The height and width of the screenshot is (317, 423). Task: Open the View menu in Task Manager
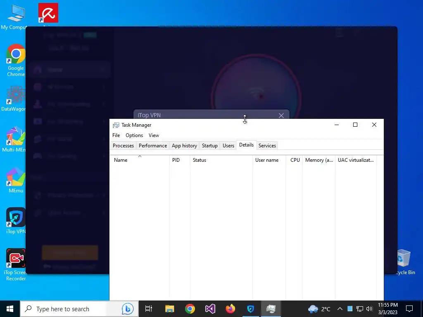[x=154, y=135]
